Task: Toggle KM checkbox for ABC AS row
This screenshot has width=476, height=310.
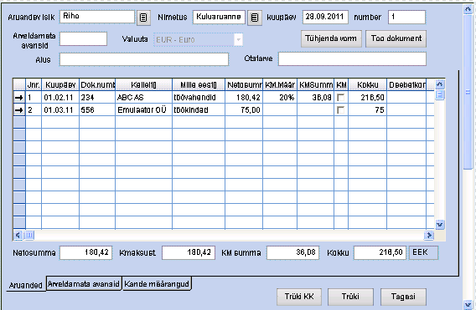Action: tap(341, 98)
